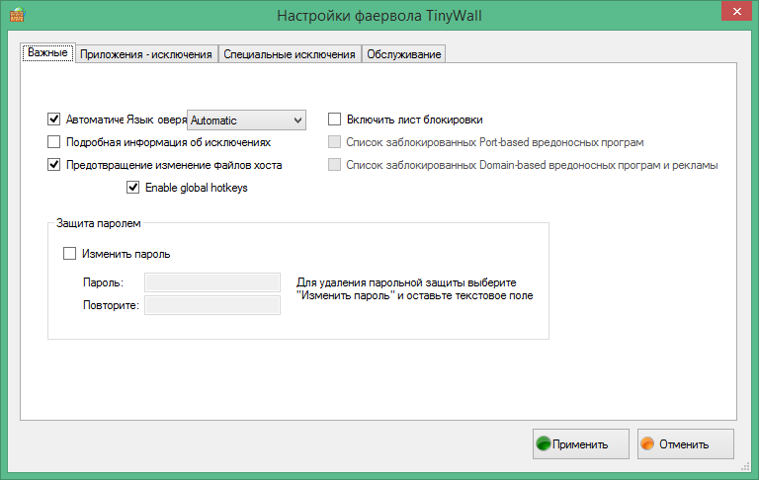Click the Пароль input field

click(x=212, y=282)
